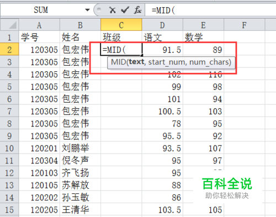Select name cell 倪冬声

click(x=80, y=161)
